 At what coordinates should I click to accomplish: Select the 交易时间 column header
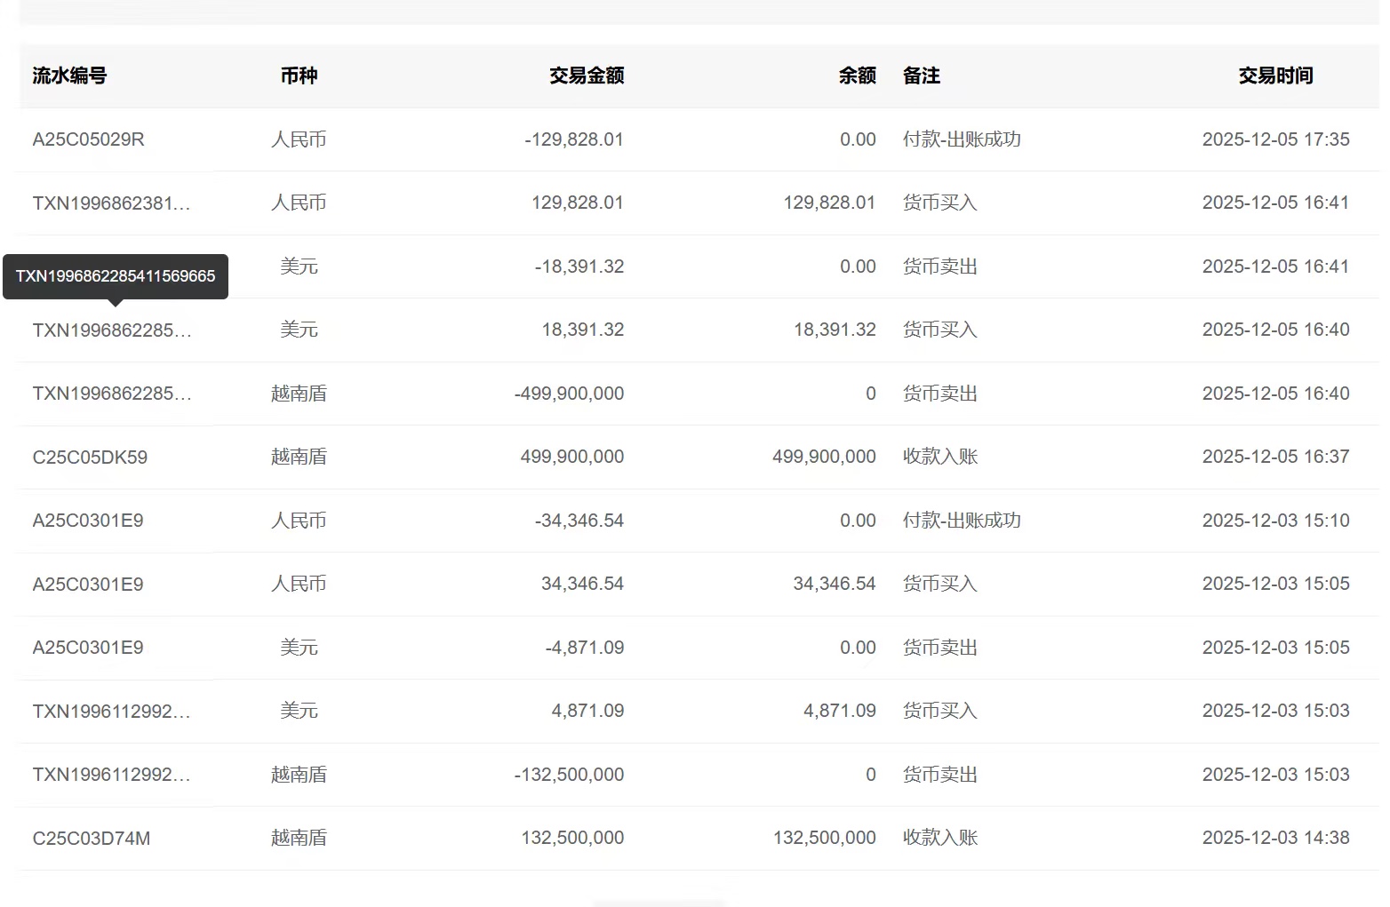[x=1275, y=76]
